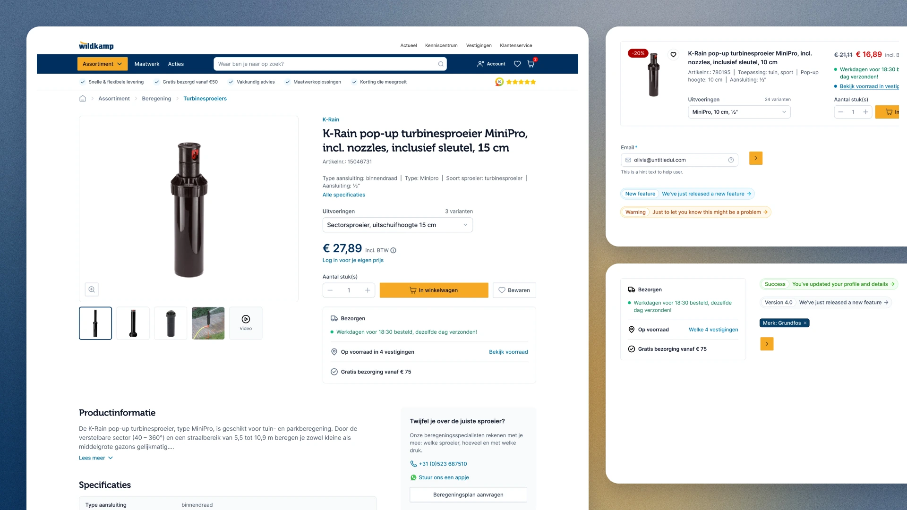
Task: Add product to cart with In winkelwagen
Action: (434, 290)
